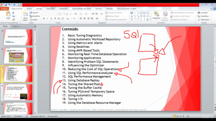
Task: Click the decrease indent icon
Action: click(x=93, y=14)
